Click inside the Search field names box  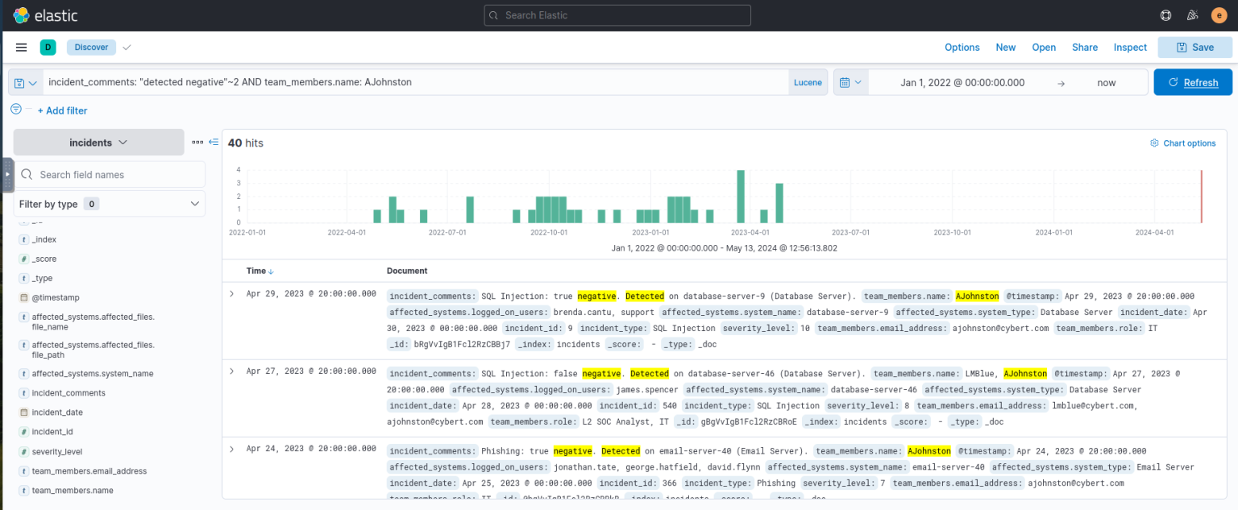(x=110, y=174)
